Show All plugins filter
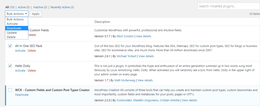 click(7, 7)
